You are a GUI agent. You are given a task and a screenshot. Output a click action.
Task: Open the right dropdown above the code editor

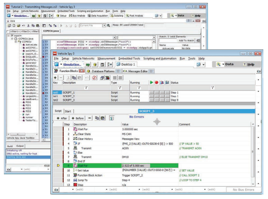tap(154, 37)
